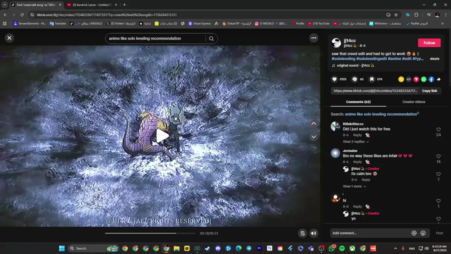
Task: Reply to the 'hi' comment
Action: coord(357,207)
